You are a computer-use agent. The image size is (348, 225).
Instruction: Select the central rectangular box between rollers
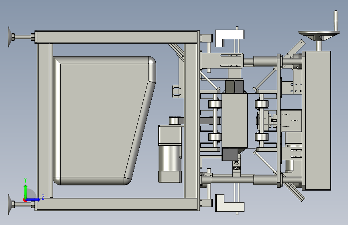[x=234, y=121]
